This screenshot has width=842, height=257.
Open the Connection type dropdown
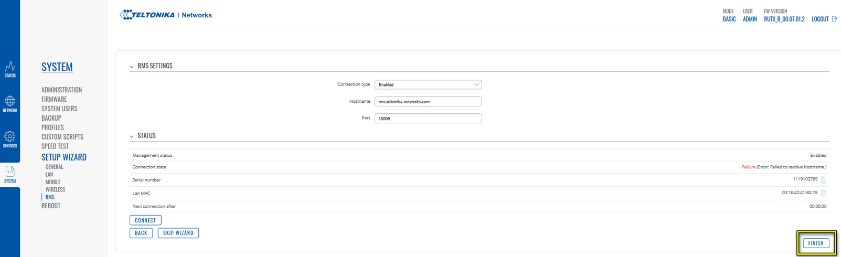tap(428, 84)
